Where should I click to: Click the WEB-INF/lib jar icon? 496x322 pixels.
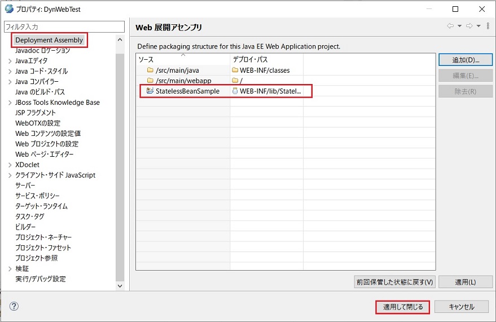coord(235,91)
